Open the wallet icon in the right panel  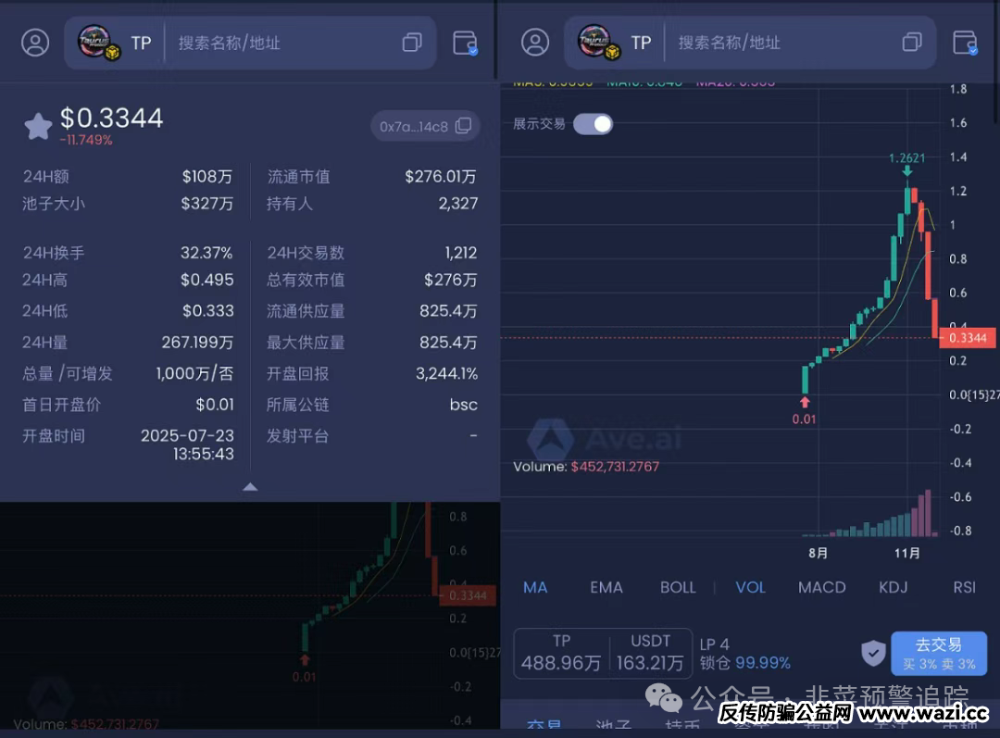point(965,43)
